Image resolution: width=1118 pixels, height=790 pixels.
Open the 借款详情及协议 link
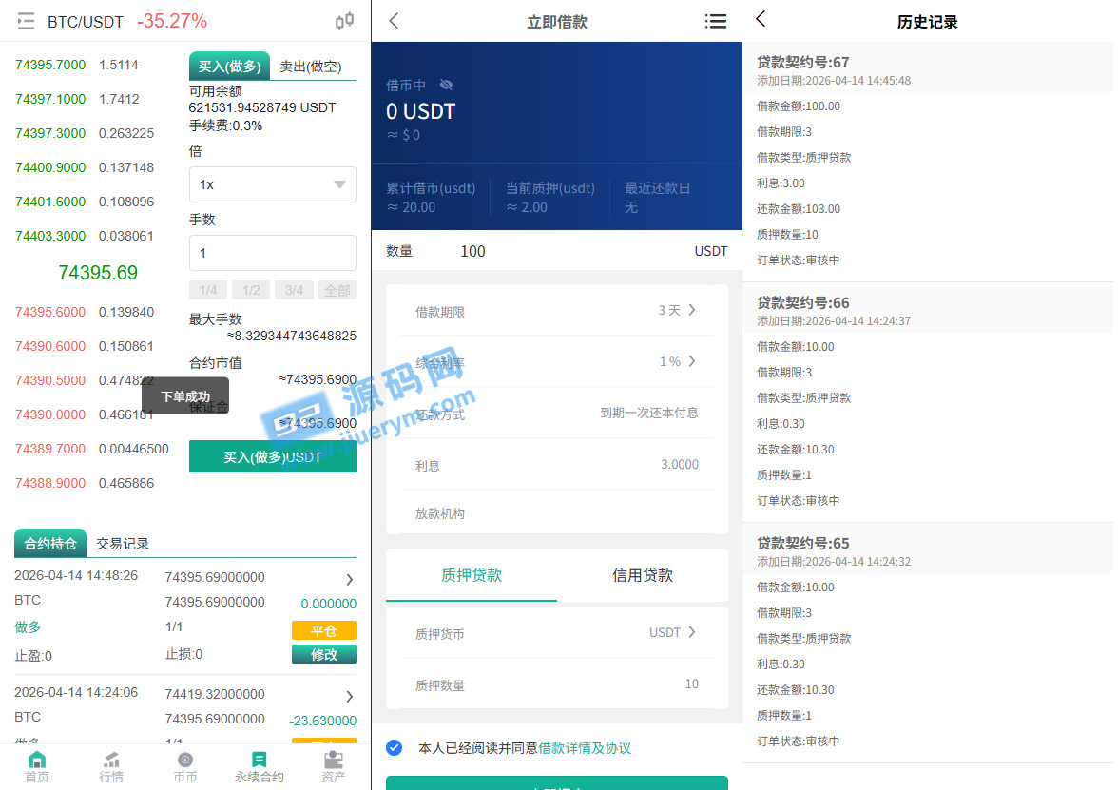point(585,748)
